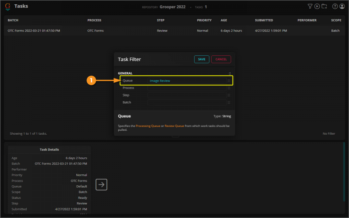This screenshot has width=349, height=218.
Task: Open the help question mark icon
Action: [335, 7]
